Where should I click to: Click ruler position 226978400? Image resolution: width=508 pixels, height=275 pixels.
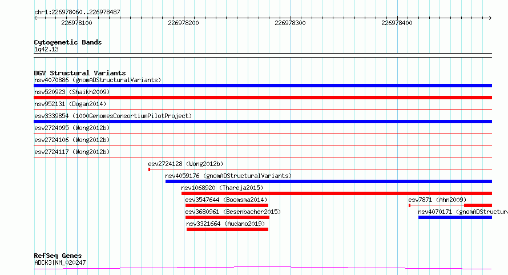397,23
